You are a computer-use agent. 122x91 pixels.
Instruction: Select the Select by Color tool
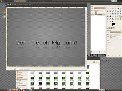(118, 9)
